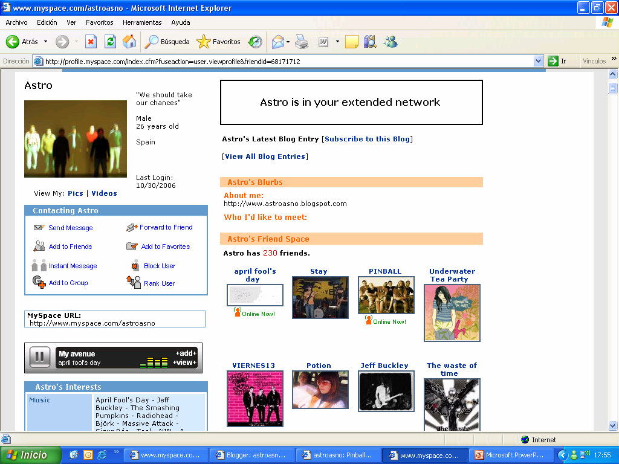Print the page with printer icon
The height and width of the screenshot is (464, 619).
pos(302,42)
